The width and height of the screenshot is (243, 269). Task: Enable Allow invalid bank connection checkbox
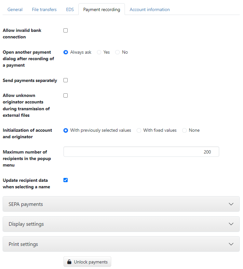(x=66, y=30)
